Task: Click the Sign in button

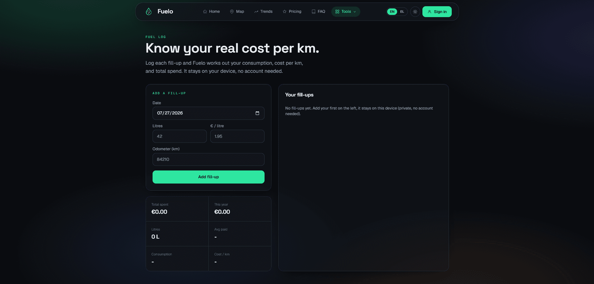Action: click(x=437, y=12)
